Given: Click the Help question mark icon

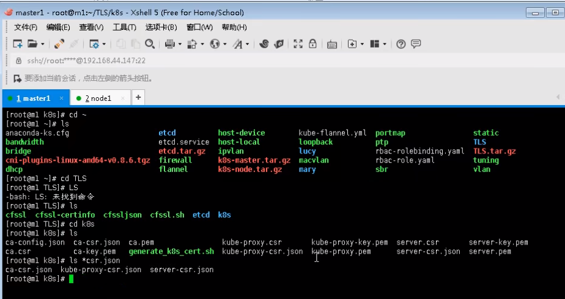Looking at the screenshot, I should pyautogui.click(x=401, y=44).
